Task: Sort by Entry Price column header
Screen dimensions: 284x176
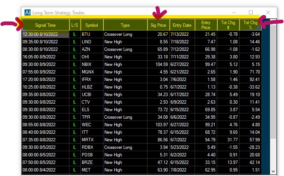Action: coord(206,25)
